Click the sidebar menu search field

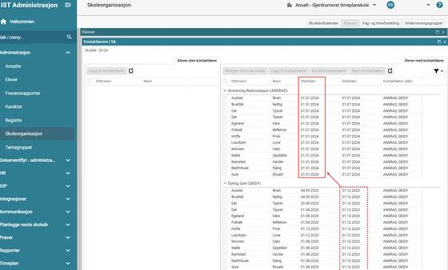pyautogui.click(x=31, y=37)
